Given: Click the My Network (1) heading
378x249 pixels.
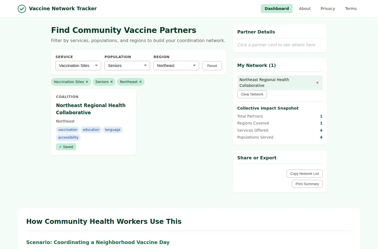Looking at the screenshot, I should 256,65.
